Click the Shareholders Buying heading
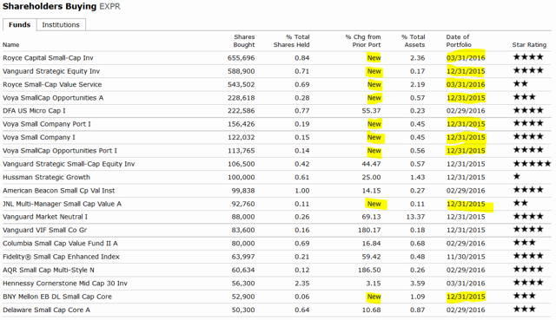The width and height of the screenshot is (556, 320). 50,6
